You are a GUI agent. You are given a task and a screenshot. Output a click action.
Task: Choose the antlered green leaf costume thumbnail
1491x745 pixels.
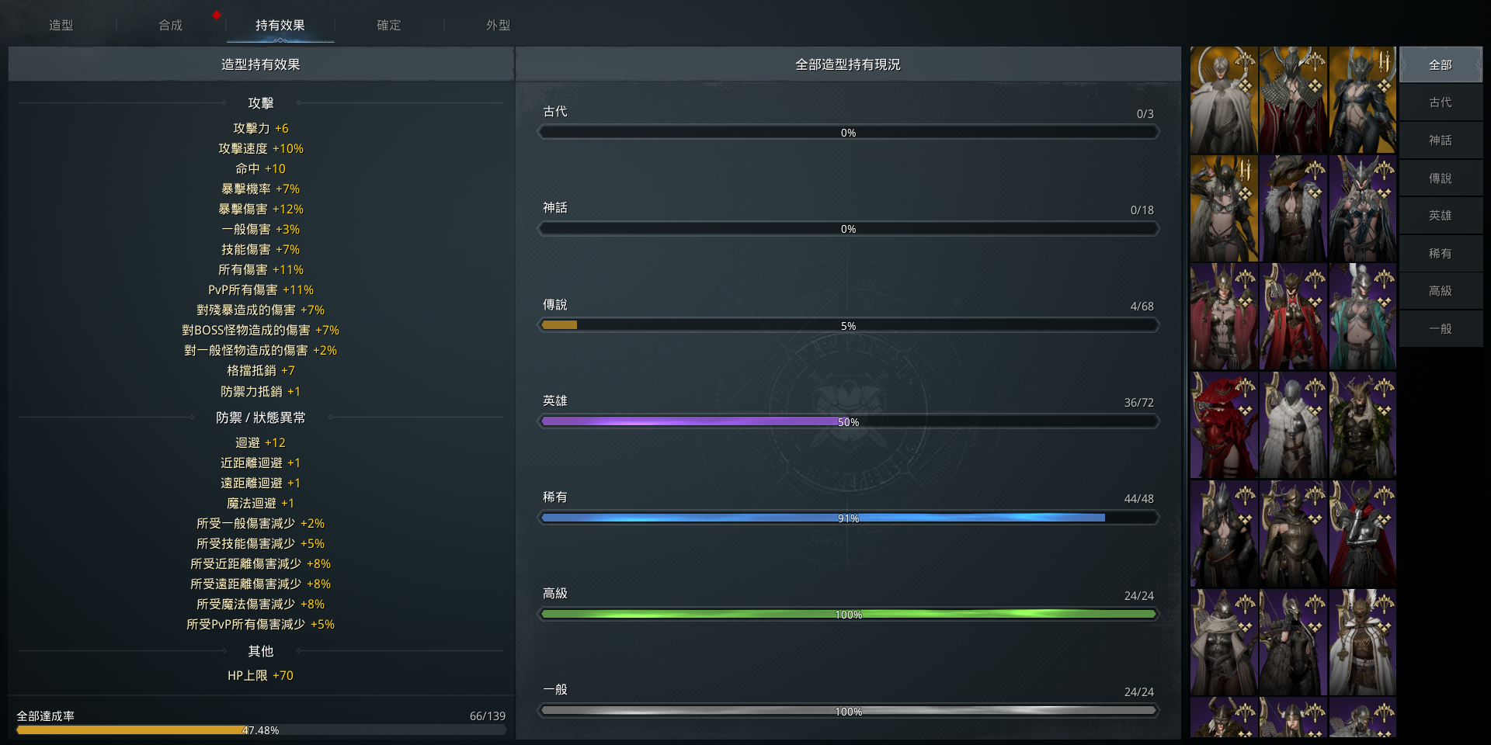click(x=1362, y=425)
